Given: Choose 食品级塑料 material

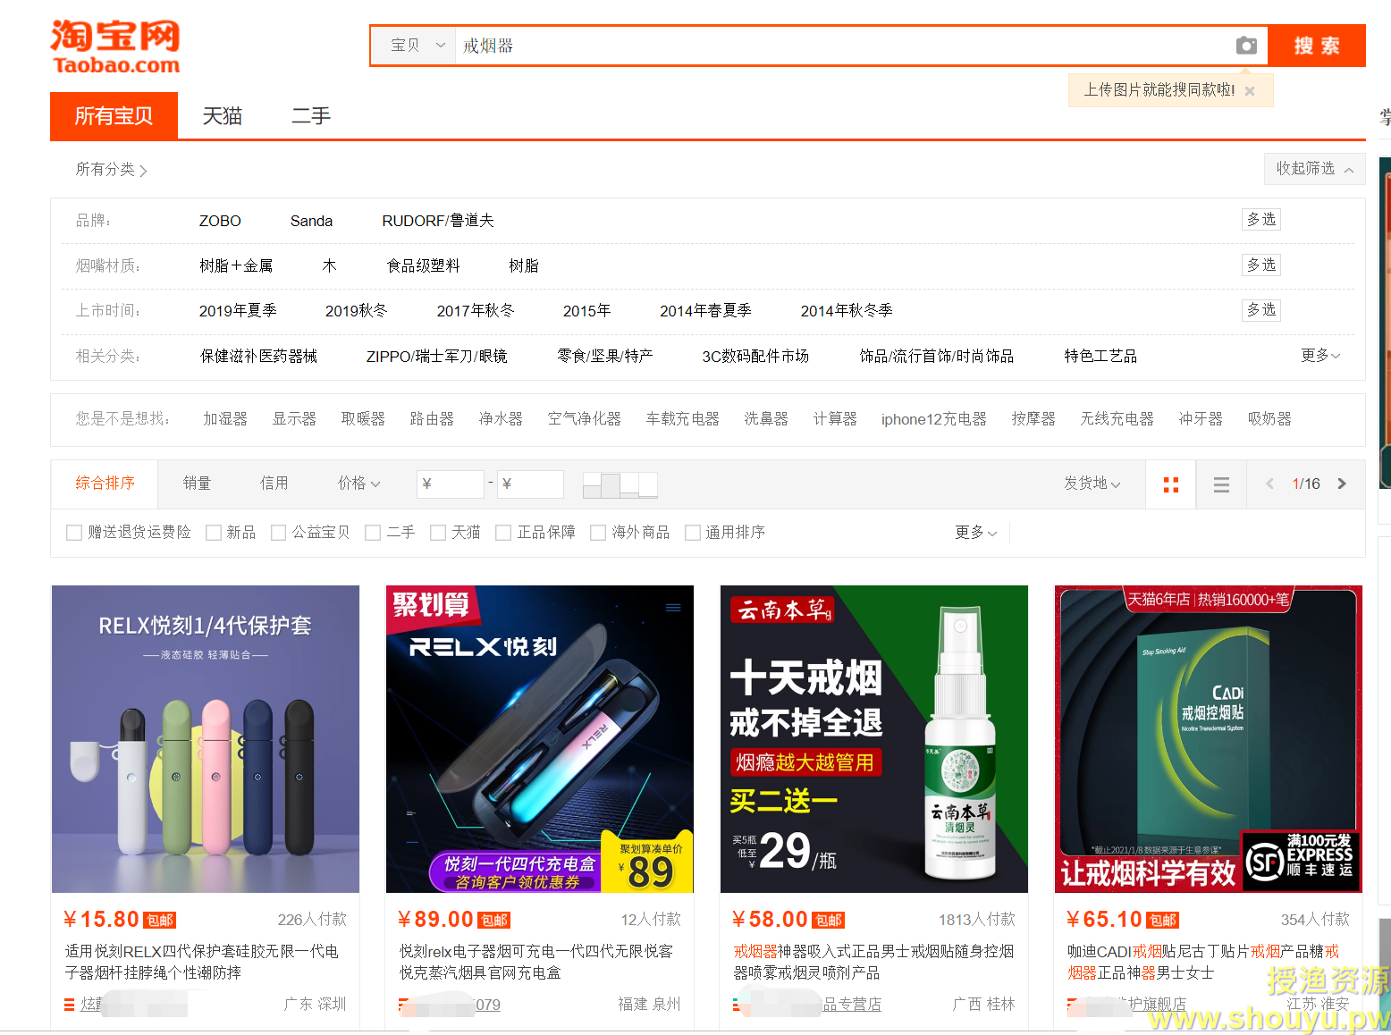Looking at the screenshot, I should click(423, 265).
